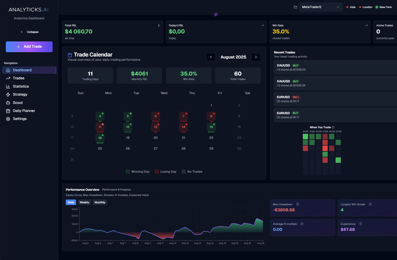Open the Daily Planner page
This screenshot has height=260, width=397.
click(x=24, y=111)
